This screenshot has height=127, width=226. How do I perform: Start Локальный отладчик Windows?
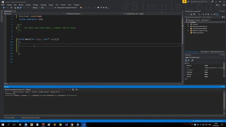tap(66, 8)
